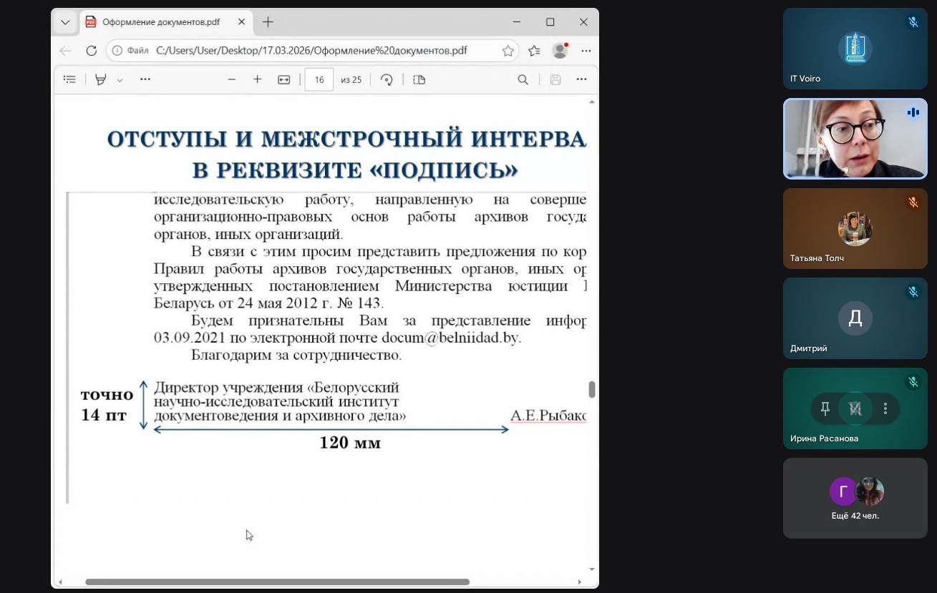Switch the page view layout icon

pos(419,79)
